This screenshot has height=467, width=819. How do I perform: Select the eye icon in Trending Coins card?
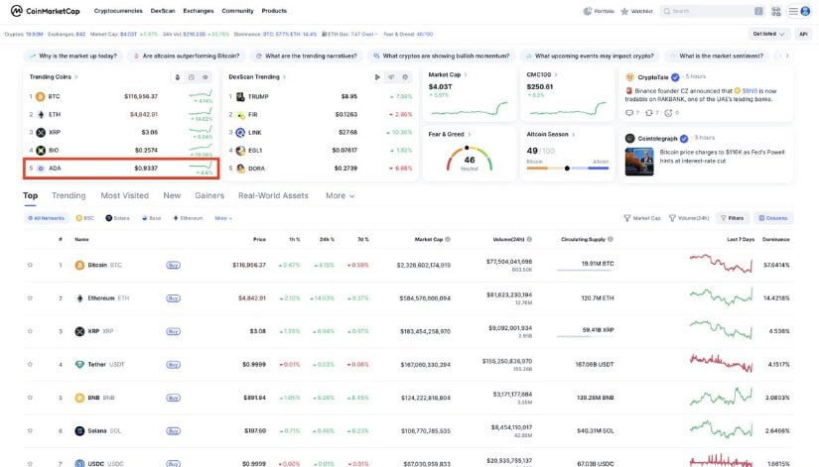coord(205,77)
